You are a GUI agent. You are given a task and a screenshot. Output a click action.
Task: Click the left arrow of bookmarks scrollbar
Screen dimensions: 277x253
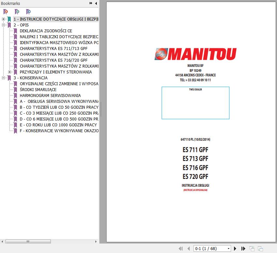(2, 242)
